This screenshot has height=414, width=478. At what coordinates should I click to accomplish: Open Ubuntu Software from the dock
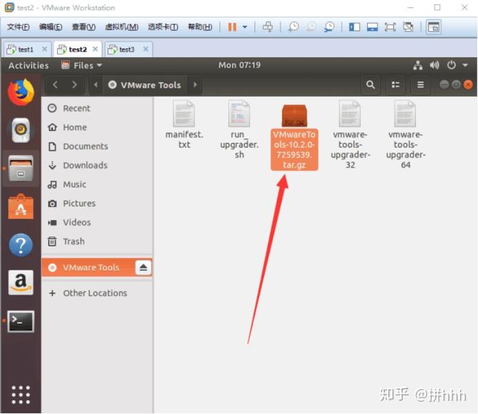tap(21, 207)
